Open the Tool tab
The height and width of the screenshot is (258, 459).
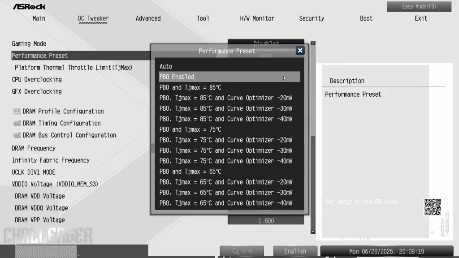click(x=203, y=18)
